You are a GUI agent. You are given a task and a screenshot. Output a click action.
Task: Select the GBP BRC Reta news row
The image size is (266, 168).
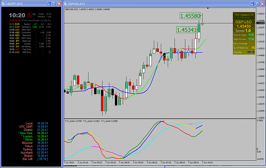pyautogui.click(x=30, y=38)
